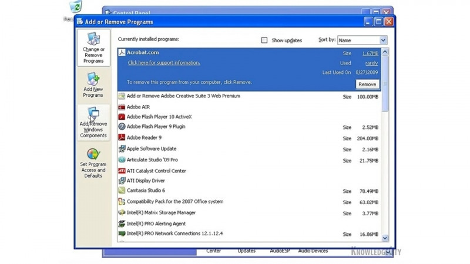Click Updates label in Control Panel window
The width and height of the screenshot is (470, 264).
coord(246,251)
